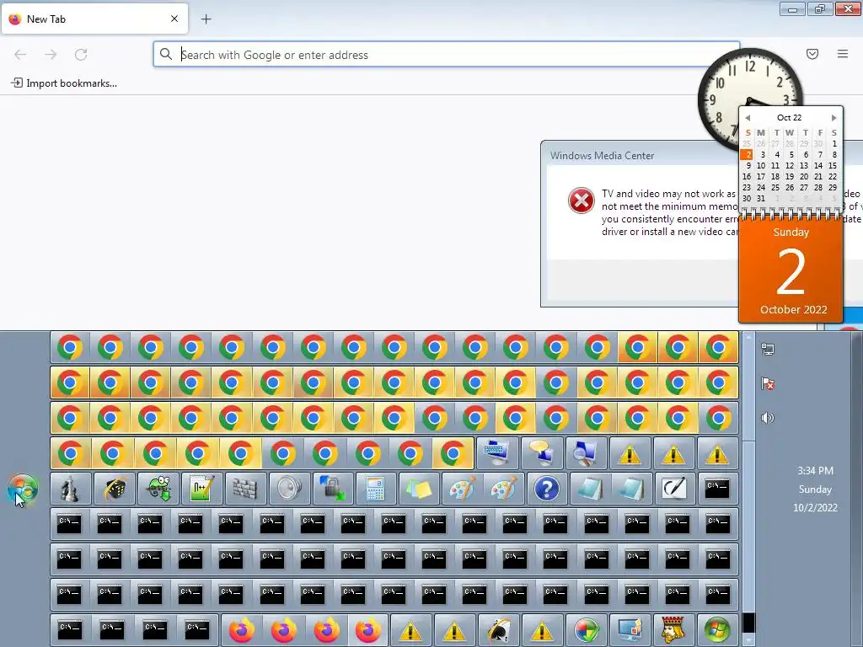Go back with the Firefox back arrow
Screen dimensions: 863x647
20,55
